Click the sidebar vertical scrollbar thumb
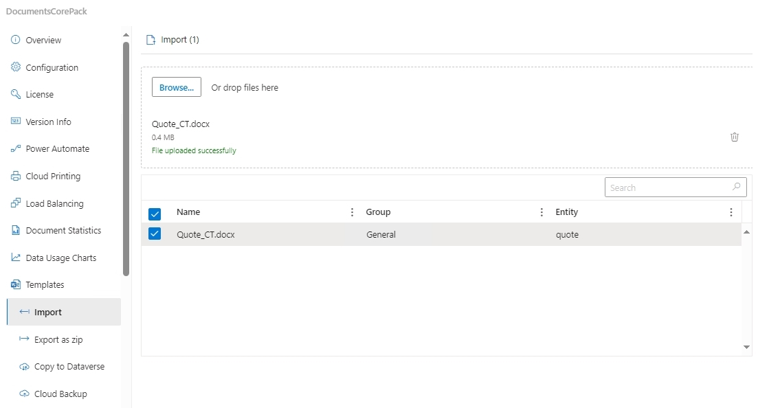 126,159
